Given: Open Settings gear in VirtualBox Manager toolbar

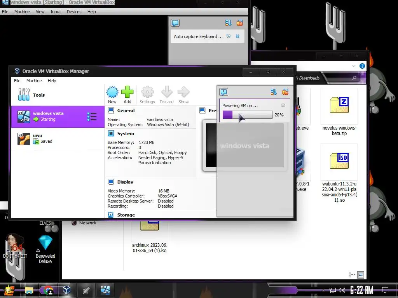Looking at the screenshot, I should click(x=147, y=95).
